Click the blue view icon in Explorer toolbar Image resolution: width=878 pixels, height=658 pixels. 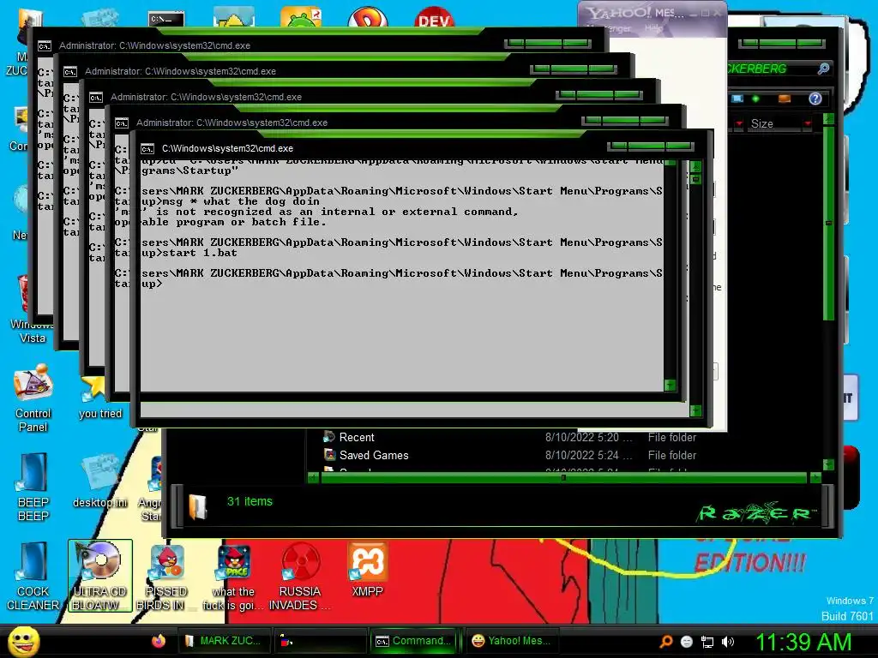[737, 99]
